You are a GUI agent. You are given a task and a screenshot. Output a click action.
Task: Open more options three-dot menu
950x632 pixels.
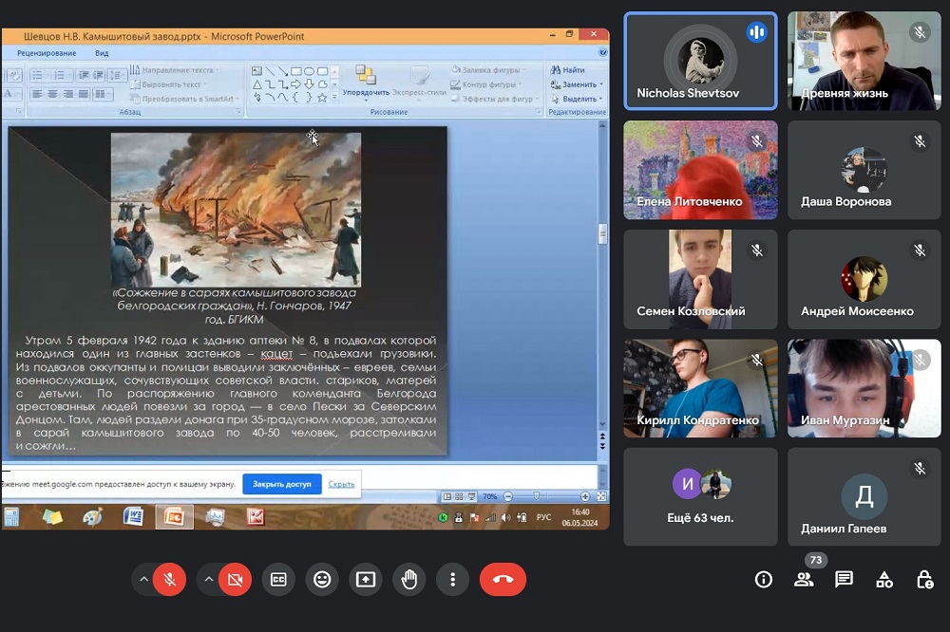(x=453, y=579)
